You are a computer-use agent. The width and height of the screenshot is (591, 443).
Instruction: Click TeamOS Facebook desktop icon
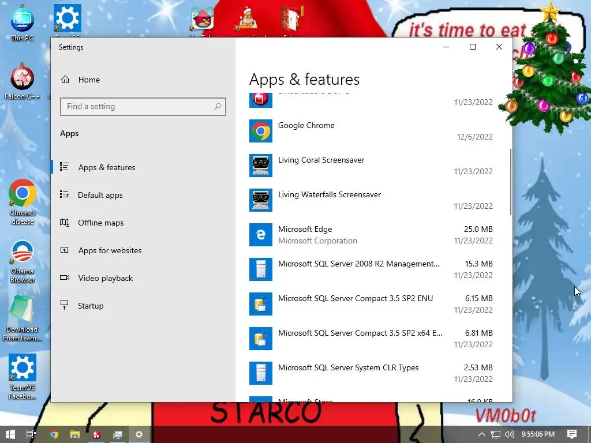coord(23,377)
